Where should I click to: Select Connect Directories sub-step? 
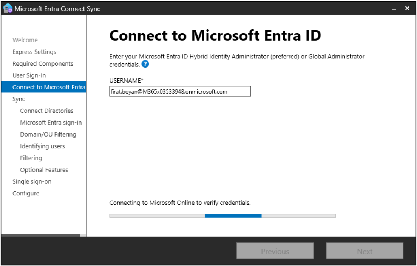coord(46,111)
